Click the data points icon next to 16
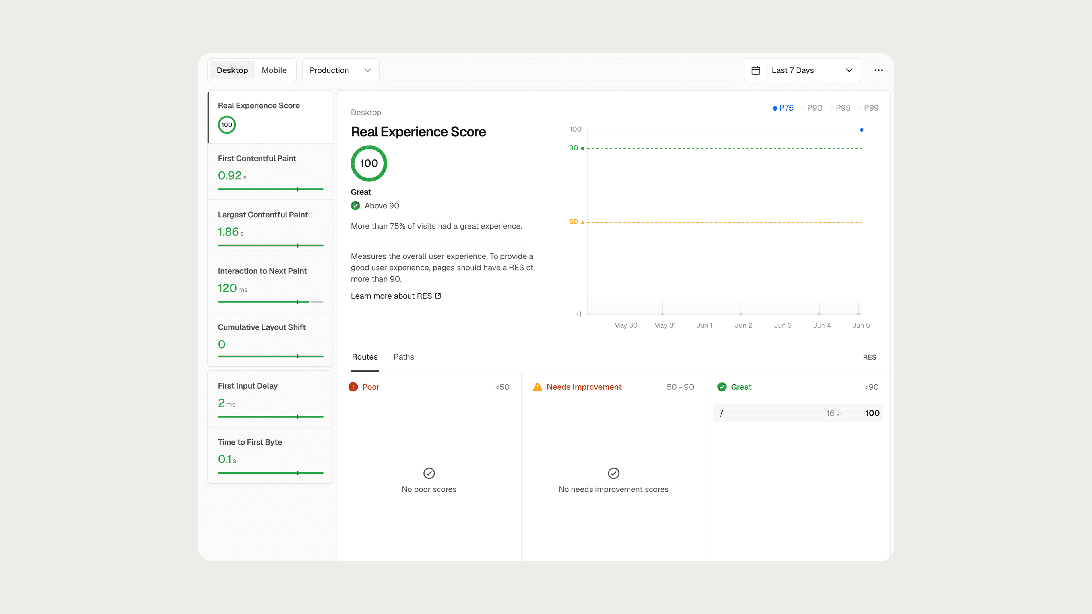Screen dimensions: 1092x614 (x=839, y=413)
